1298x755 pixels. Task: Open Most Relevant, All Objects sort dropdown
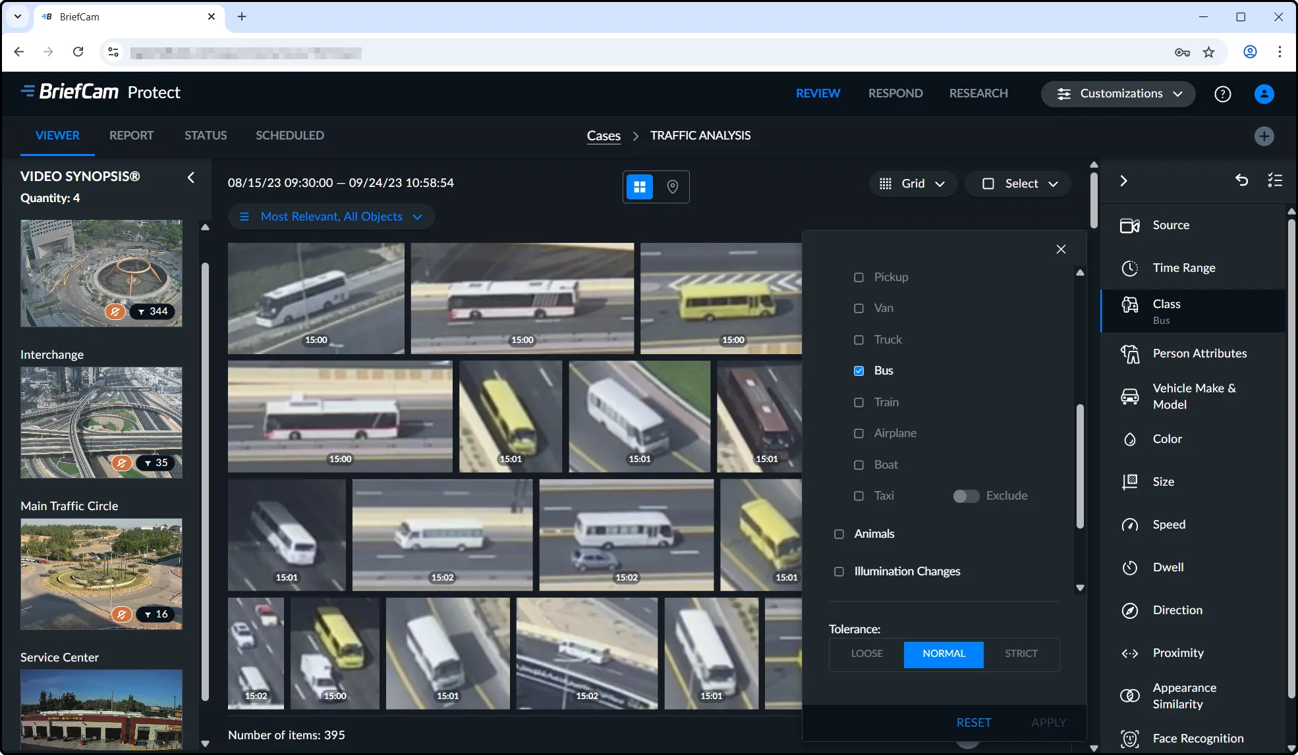click(331, 217)
